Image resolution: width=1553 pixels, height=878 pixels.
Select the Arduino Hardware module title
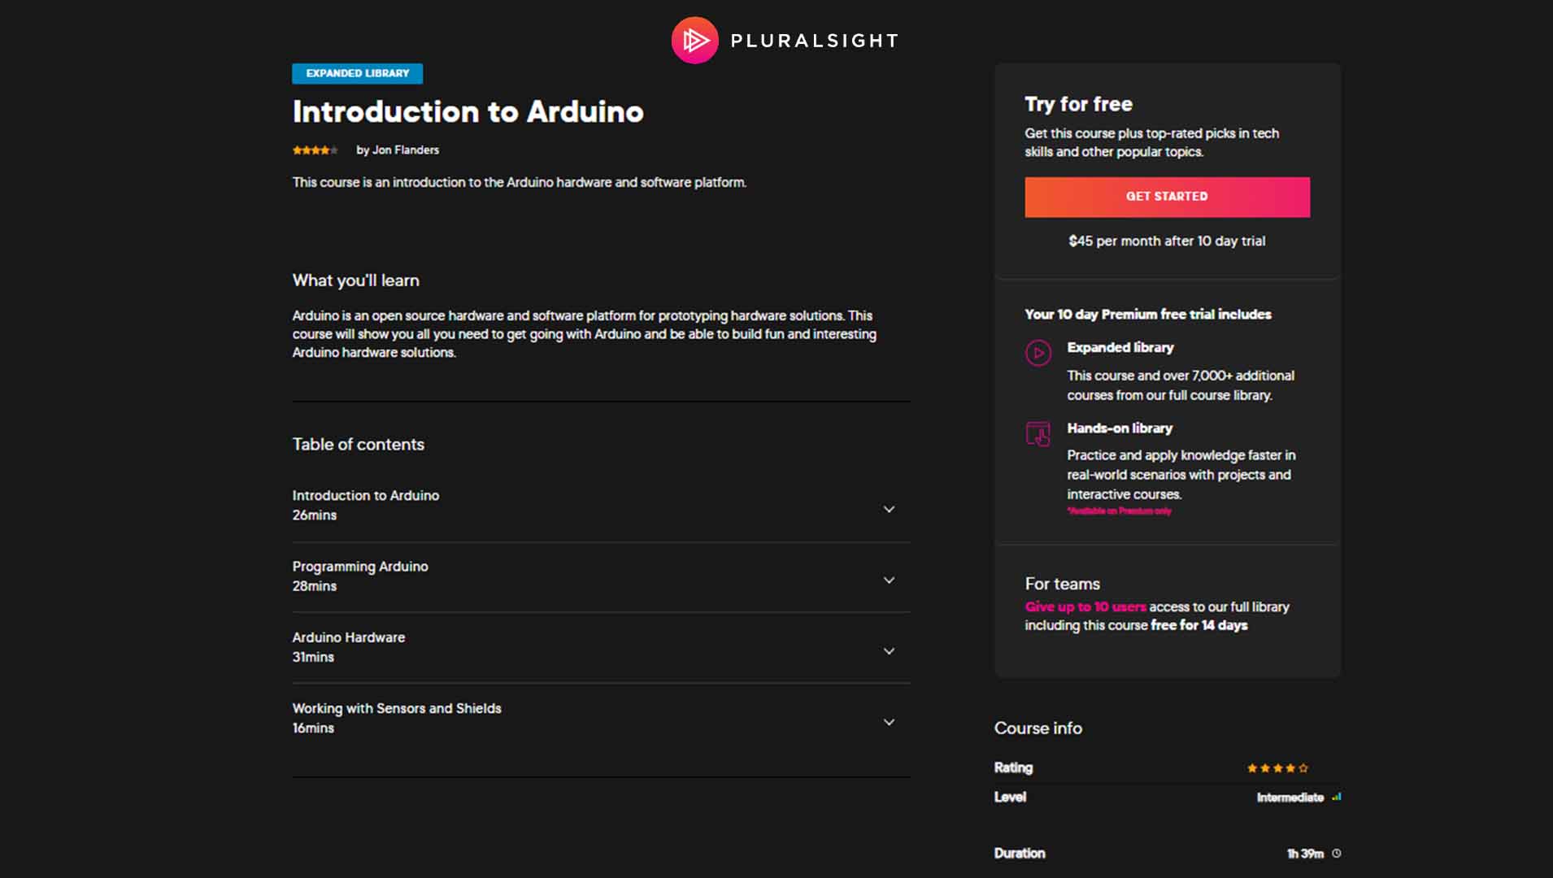click(x=349, y=637)
